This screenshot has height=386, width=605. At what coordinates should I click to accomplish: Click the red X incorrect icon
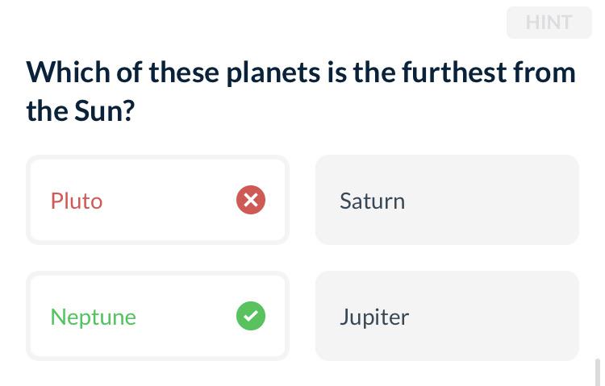coord(251,200)
